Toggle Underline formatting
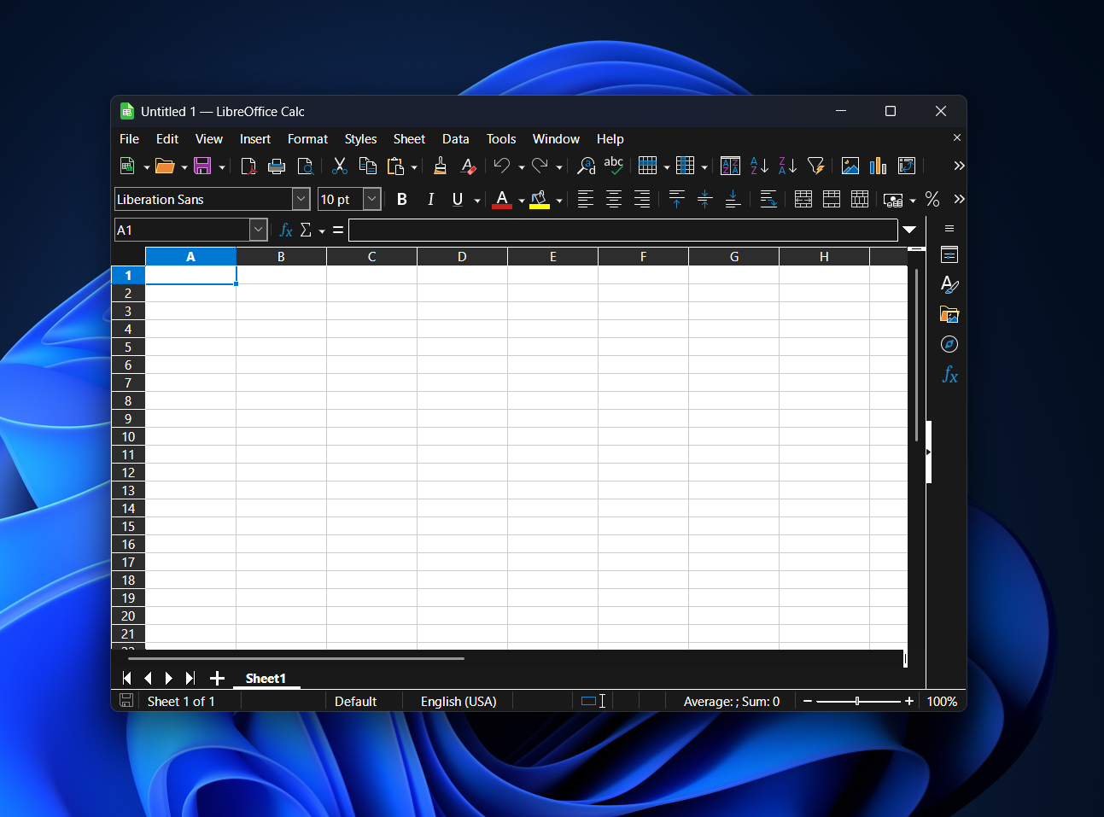This screenshot has height=817, width=1104. [x=458, y=199]
